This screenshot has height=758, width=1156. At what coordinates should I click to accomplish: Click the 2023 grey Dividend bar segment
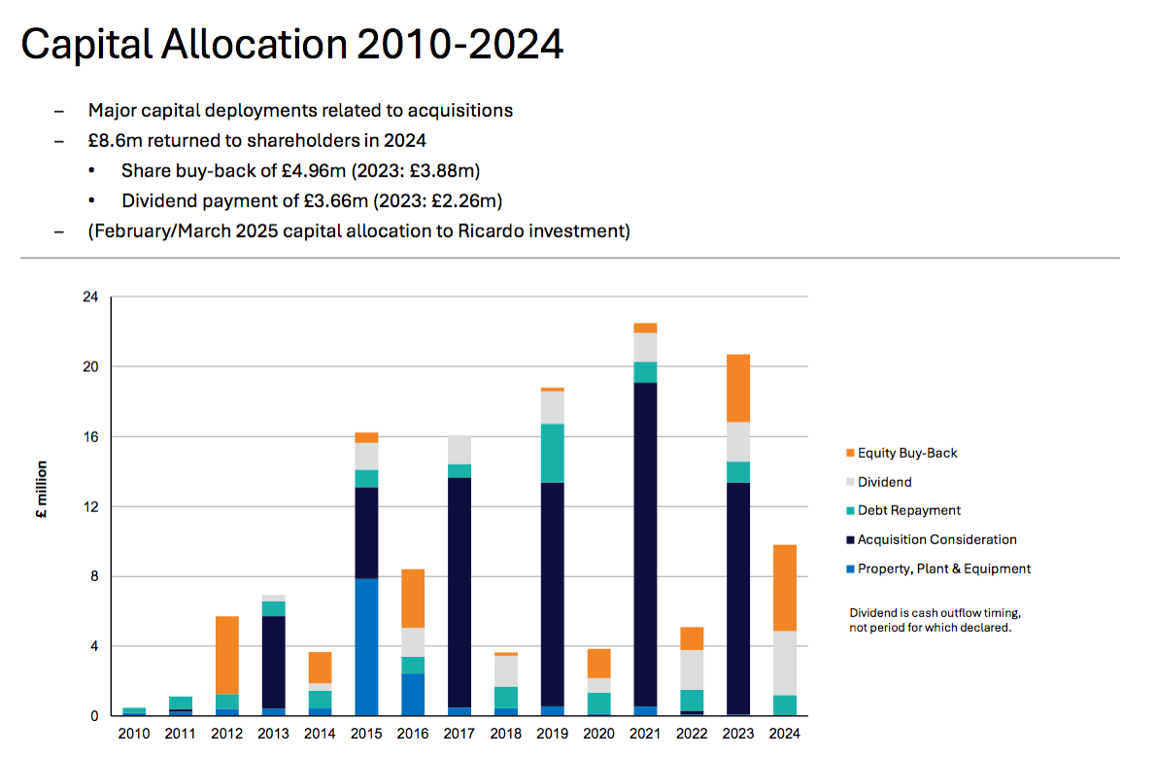click(738, 441)
